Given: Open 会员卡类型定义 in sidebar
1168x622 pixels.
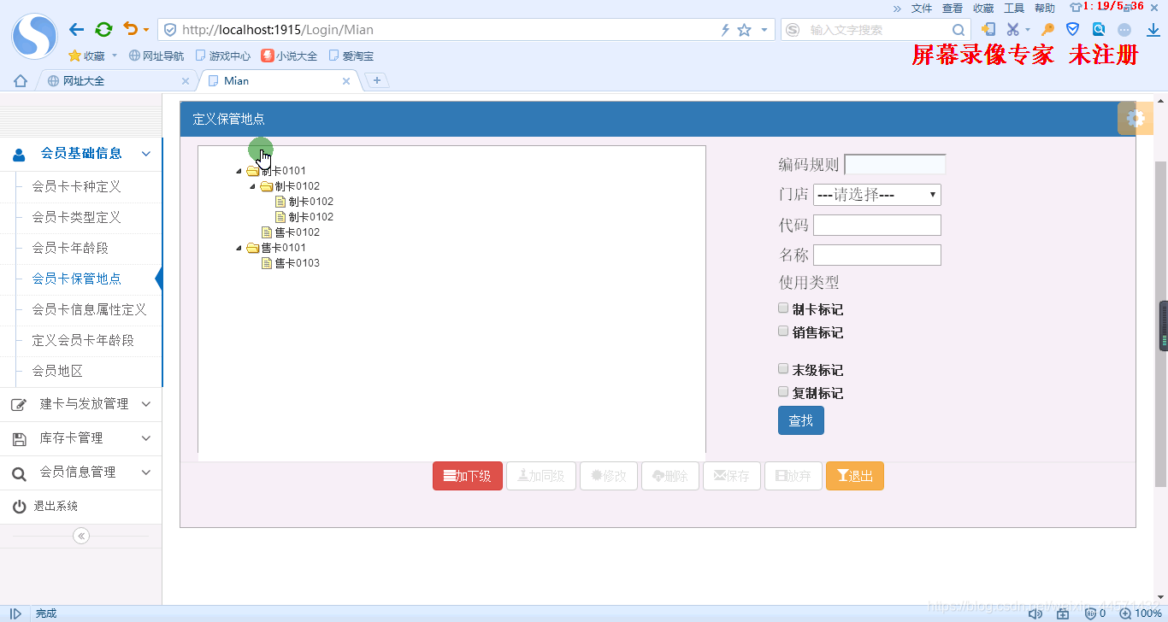Looking at the screenshot, I should pyautogui.click(x=77, y=217).
